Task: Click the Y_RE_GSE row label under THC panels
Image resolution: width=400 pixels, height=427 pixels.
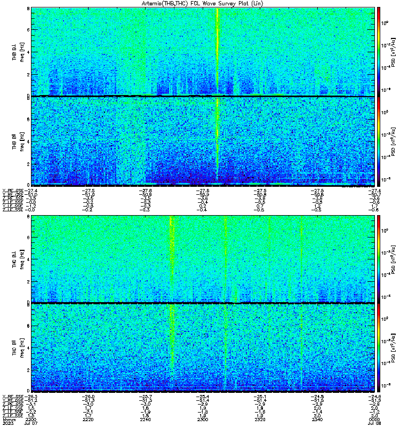Action: [x=13, y=401]
